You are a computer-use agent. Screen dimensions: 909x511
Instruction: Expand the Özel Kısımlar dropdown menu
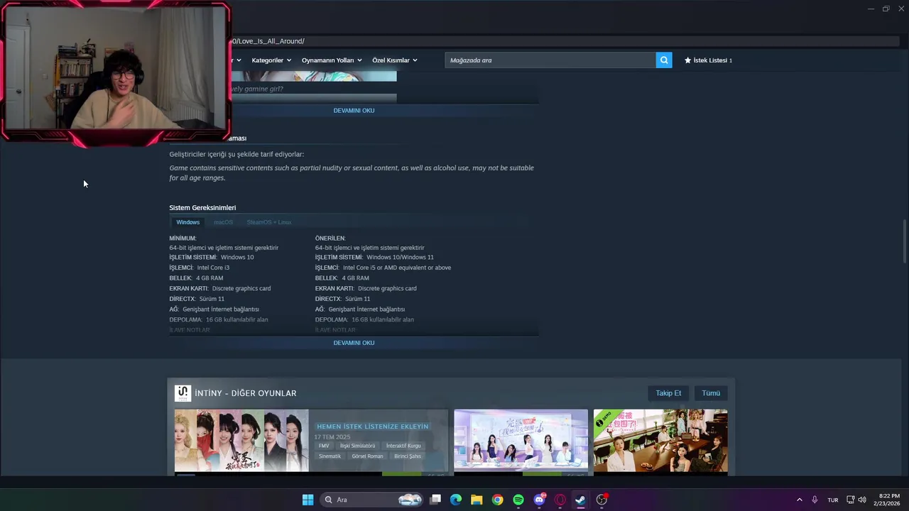[395, 60]
